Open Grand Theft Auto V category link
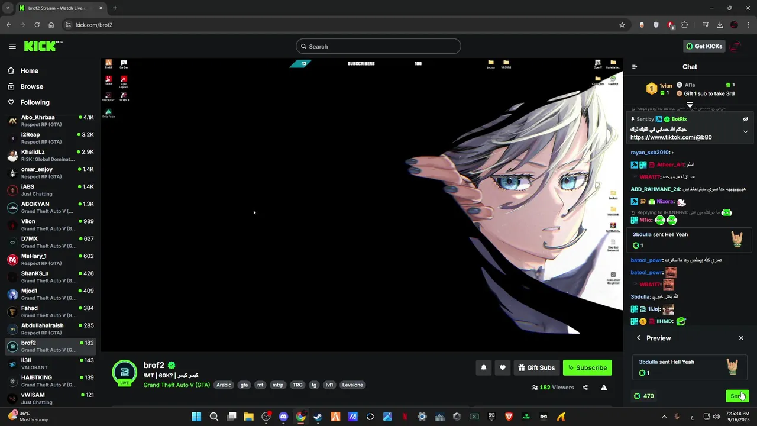This screenshot has height=426, width=757. click(176, 385)
